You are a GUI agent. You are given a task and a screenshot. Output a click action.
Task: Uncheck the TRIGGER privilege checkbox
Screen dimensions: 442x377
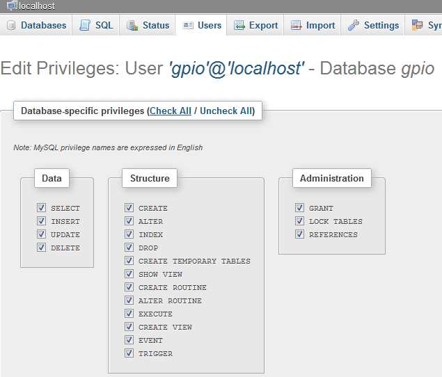click(x=129, y=353)
